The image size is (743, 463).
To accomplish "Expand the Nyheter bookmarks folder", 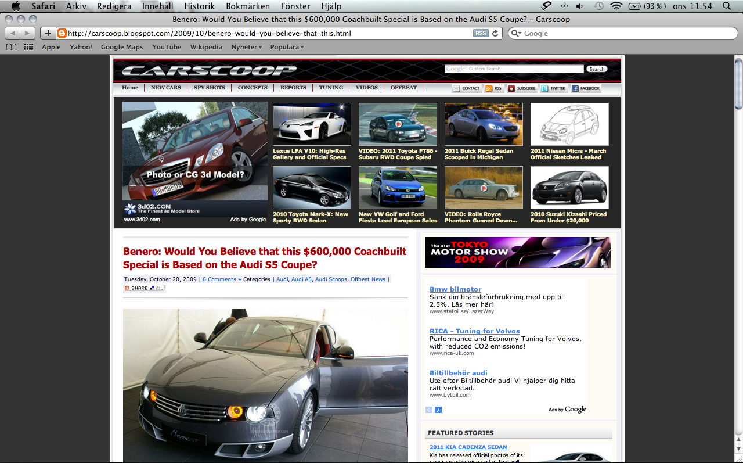I will point(247,47).
